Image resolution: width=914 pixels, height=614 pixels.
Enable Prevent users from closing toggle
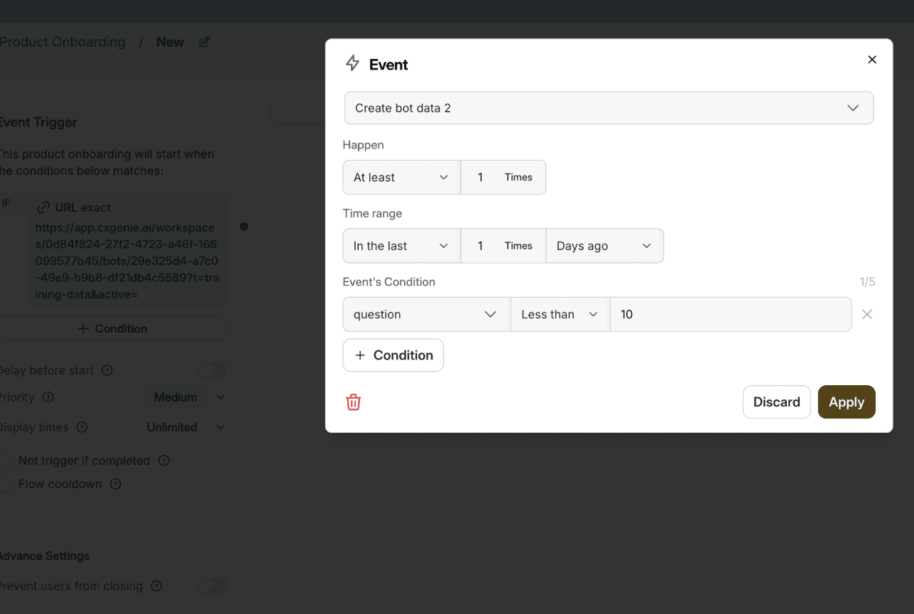212,586
